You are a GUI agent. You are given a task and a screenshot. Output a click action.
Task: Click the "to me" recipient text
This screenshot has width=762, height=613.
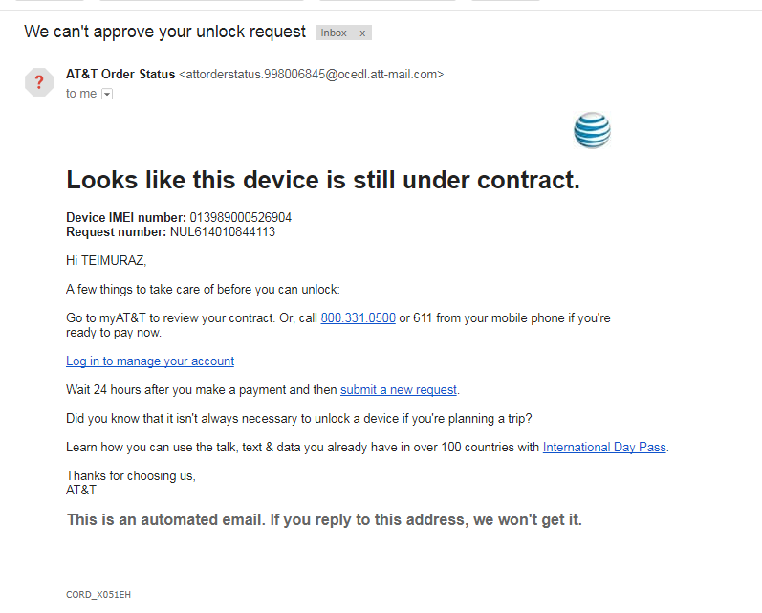point(81,94)
